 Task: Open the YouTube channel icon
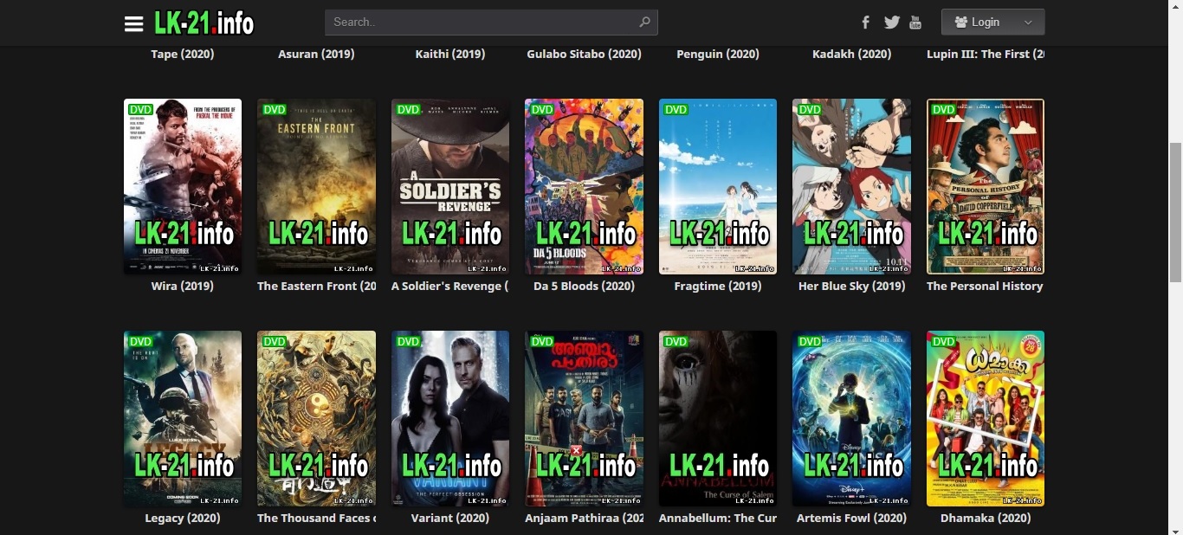(x=915, y=23)
